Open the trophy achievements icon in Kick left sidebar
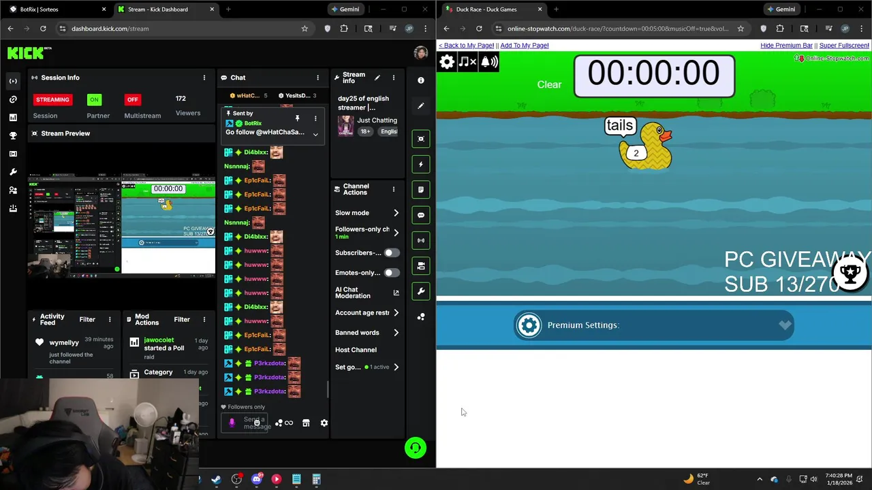Viewport: 872px width, 490px height. (x=13, y=135)
